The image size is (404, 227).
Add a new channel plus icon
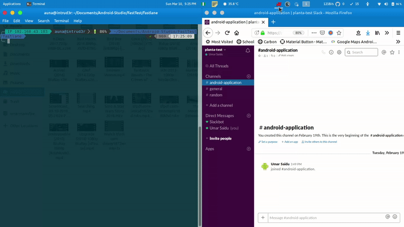pyautogui.click(x=248, y=76)
